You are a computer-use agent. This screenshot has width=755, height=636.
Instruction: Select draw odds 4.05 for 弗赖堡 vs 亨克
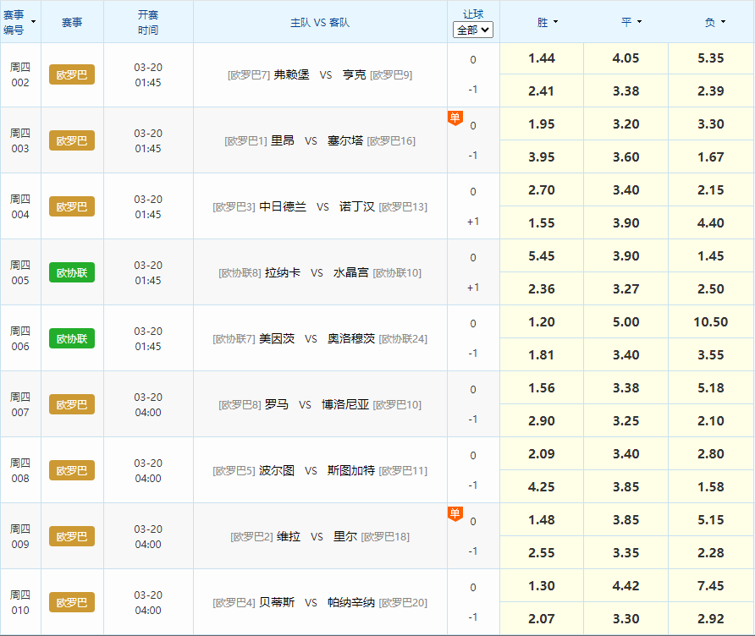point(626,58)
